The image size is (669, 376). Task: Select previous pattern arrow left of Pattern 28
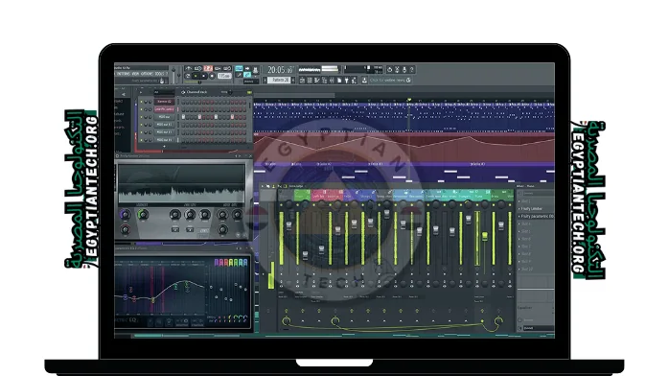[x=265, y=80]
